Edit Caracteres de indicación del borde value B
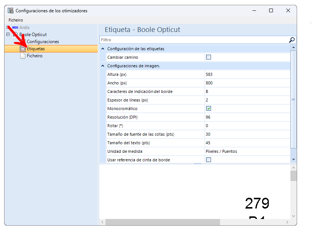This screenshot has width=312, height=229. click(x=248, y=91)
